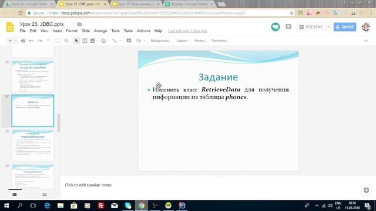376x211 pixels.
Task: Open the Insert menu
Action: coord(57,31)
